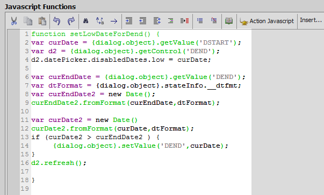
Task: Click 'curEndDate2.fromFormat' on line 9
Action: (78, 103)
